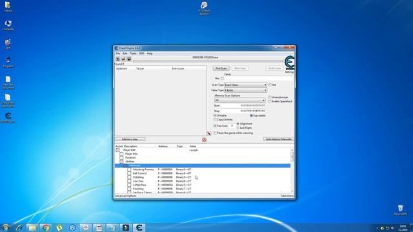Check the Hex checkbox
Image resolution: width=413 pixels, height=232 pixels.
tap(222, 79)
